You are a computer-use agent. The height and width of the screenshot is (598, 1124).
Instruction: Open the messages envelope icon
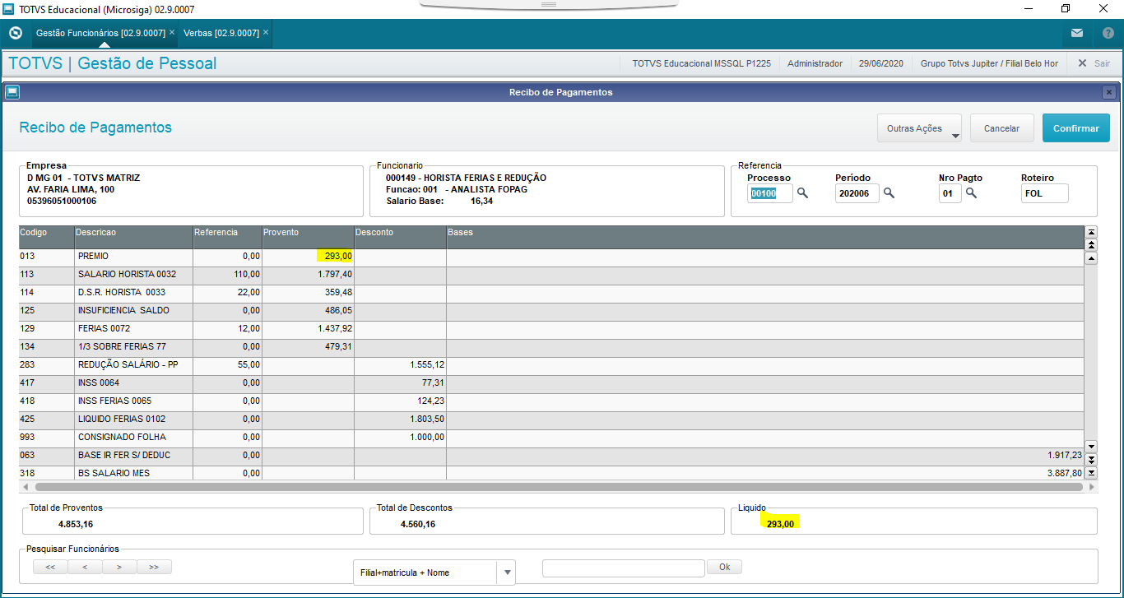[1076, 34]
